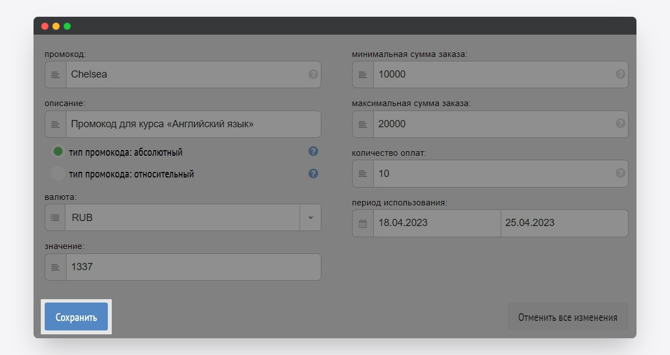Click Отменить все изменения button
This screenshot has height=355, width=670.
pos(567,317)
